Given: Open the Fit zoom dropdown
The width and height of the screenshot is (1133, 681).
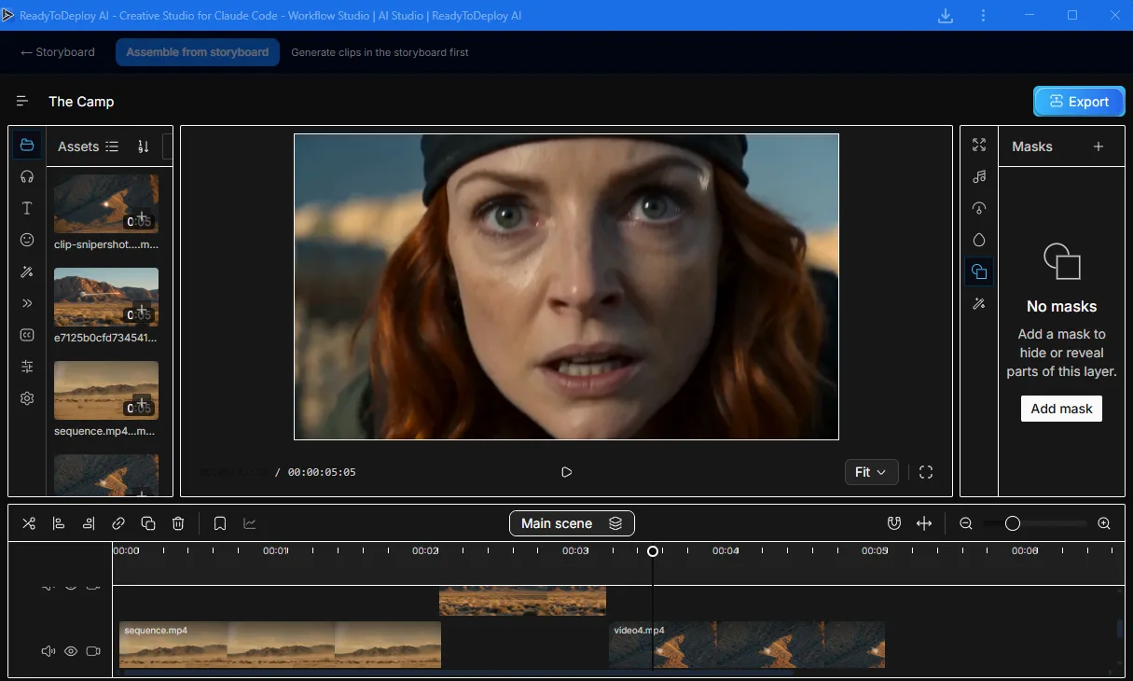Looking at the screenshot, I should click(x=872, y=472).
